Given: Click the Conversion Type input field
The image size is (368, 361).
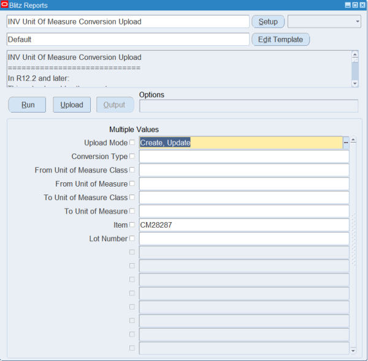Looking at the screenshot, I should tap(244, 157).
